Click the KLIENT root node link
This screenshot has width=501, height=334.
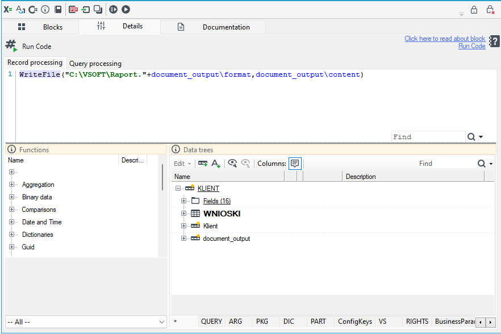tap(208, 189)
